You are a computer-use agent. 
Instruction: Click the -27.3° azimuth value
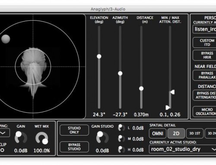pyautogui.click(x=120, y=115)
